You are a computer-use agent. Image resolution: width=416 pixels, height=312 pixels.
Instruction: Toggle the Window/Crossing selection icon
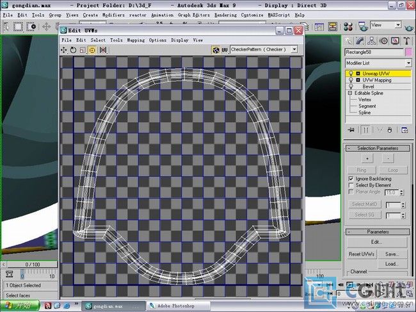click(x=31, y=26)
